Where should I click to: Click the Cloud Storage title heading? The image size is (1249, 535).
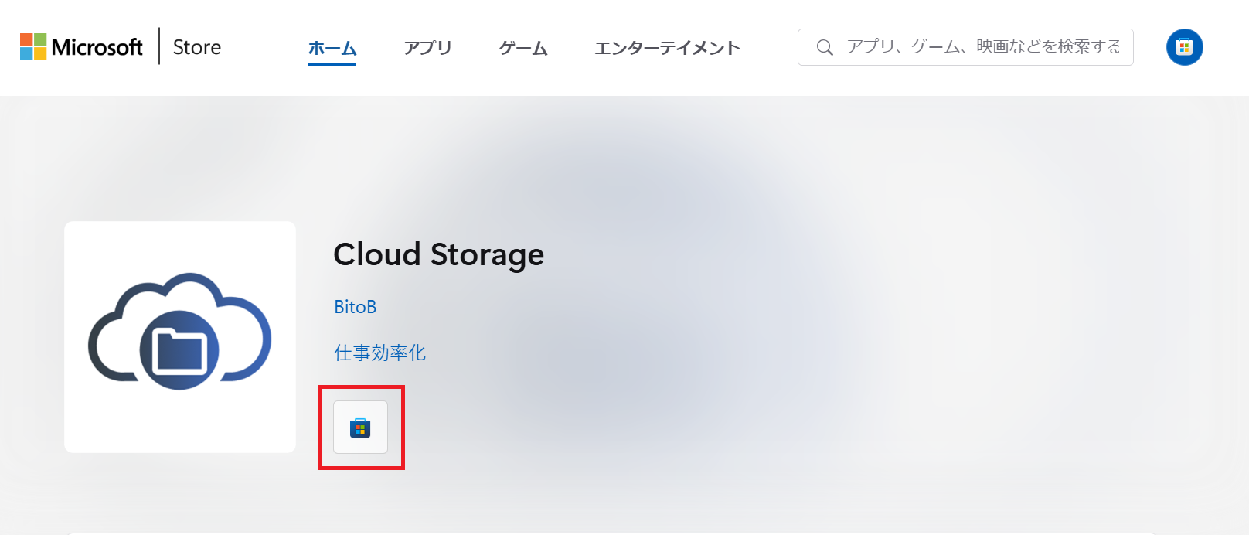(x=438, y=254)
